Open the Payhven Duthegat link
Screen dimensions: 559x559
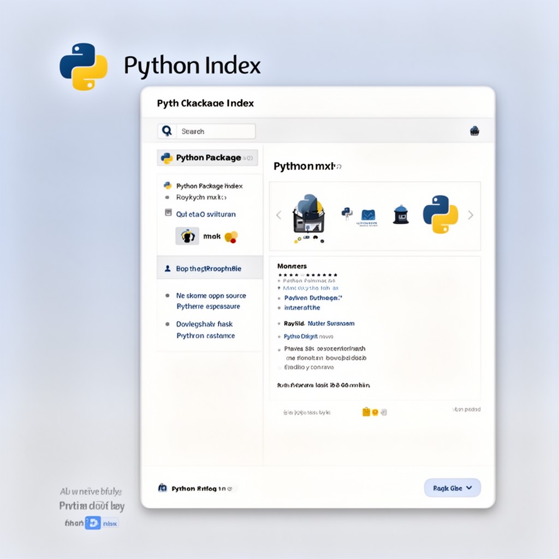click(313, 298)
